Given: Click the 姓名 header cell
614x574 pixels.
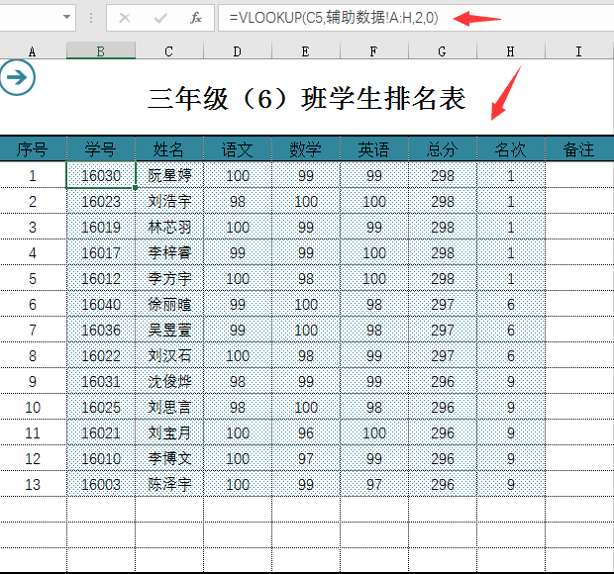Looking at the screenshot, I should click(x=169, y=149).
